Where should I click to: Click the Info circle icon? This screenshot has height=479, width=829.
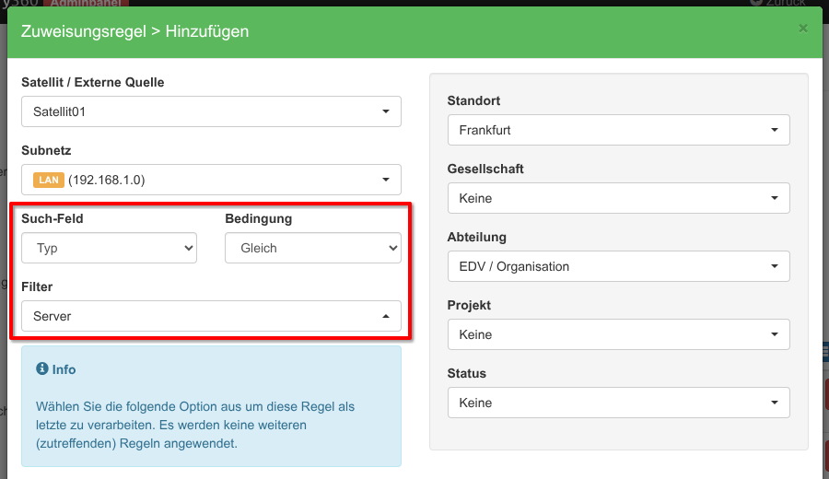pyautogui.click(x=41, y=368)
